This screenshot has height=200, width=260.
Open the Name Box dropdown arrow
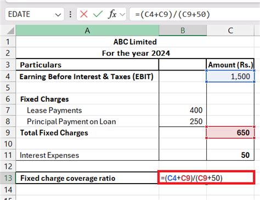tap(58, 15)
